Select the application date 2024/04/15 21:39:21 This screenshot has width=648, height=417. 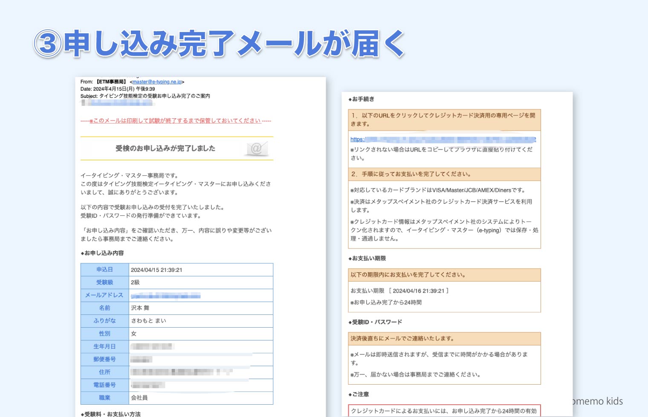tap(156, 270)
